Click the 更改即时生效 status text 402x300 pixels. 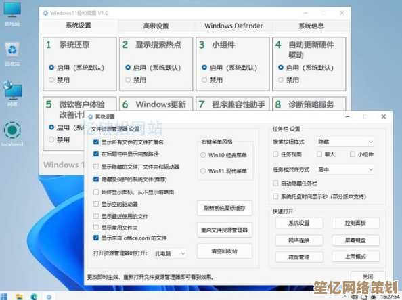click(150, 277)
